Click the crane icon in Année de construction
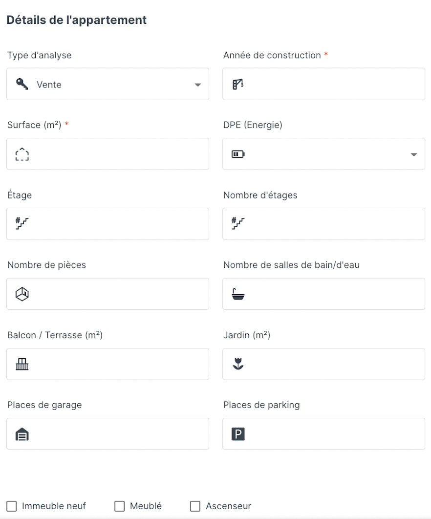The image size is (431, 519). coord(238,84)
